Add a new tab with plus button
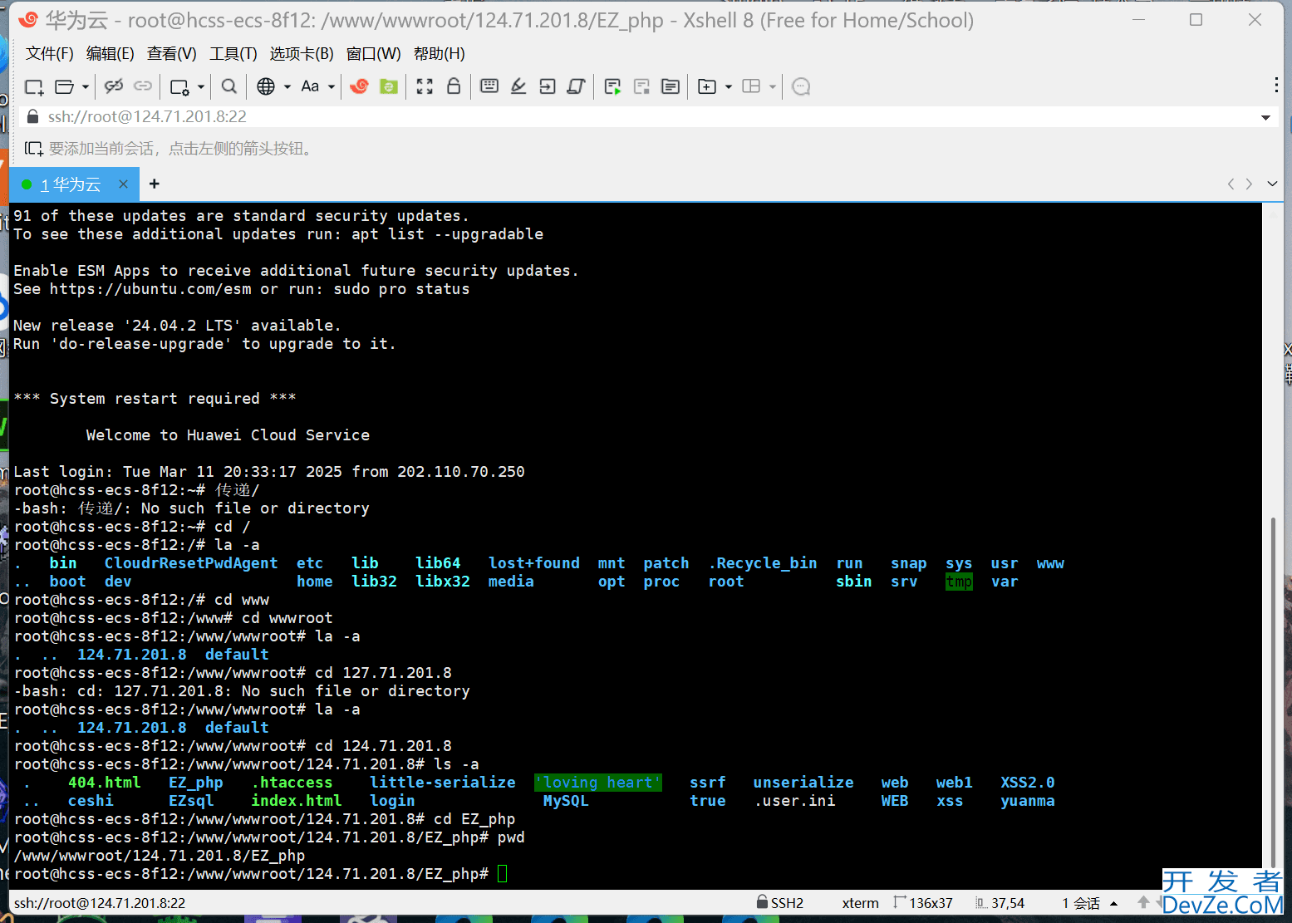1292x923 pixels. click(155, 184)
